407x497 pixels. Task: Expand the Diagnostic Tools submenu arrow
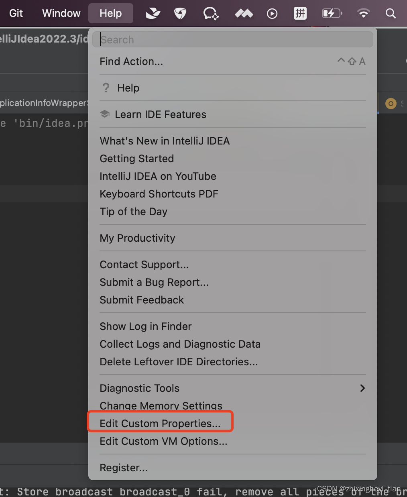point(362,388)
